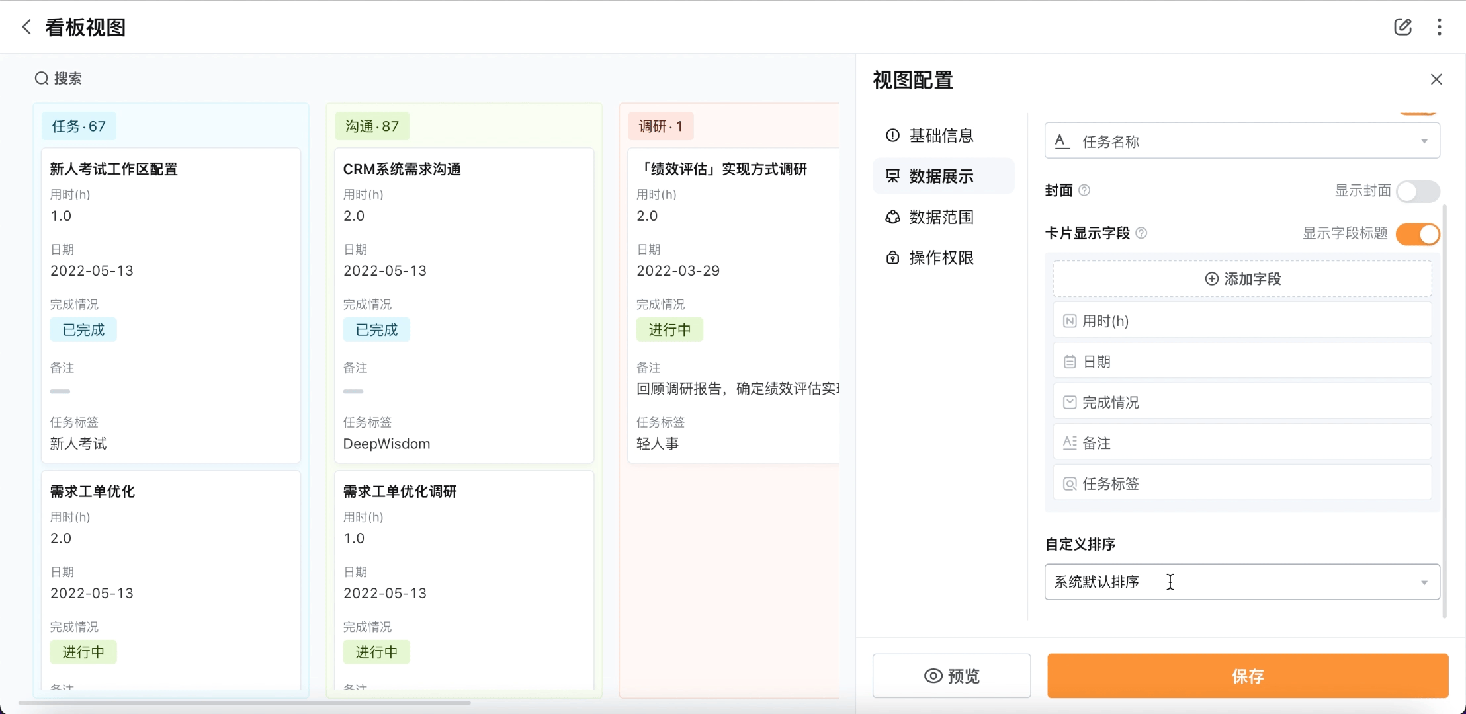1466x714 pixels.
Task: Open the CRM系统需求沟通 card
Action: pyautogui.click(x=464, y=305)
